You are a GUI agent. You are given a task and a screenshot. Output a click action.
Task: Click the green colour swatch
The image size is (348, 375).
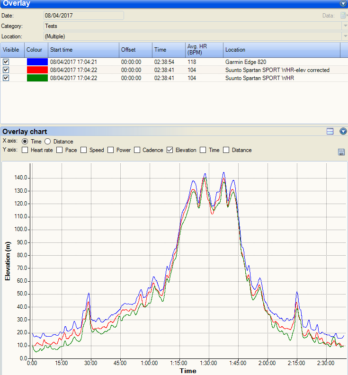(x=37, y=78)
